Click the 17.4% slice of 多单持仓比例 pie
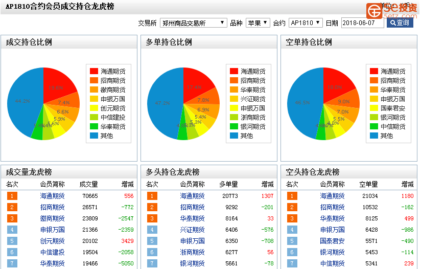421x269 pixels. coord(196,85)
